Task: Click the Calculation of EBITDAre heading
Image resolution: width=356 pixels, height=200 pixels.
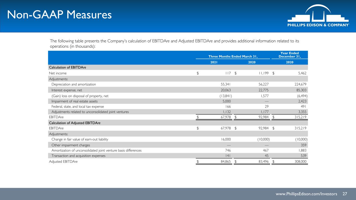Action: [x=68, y=67]
